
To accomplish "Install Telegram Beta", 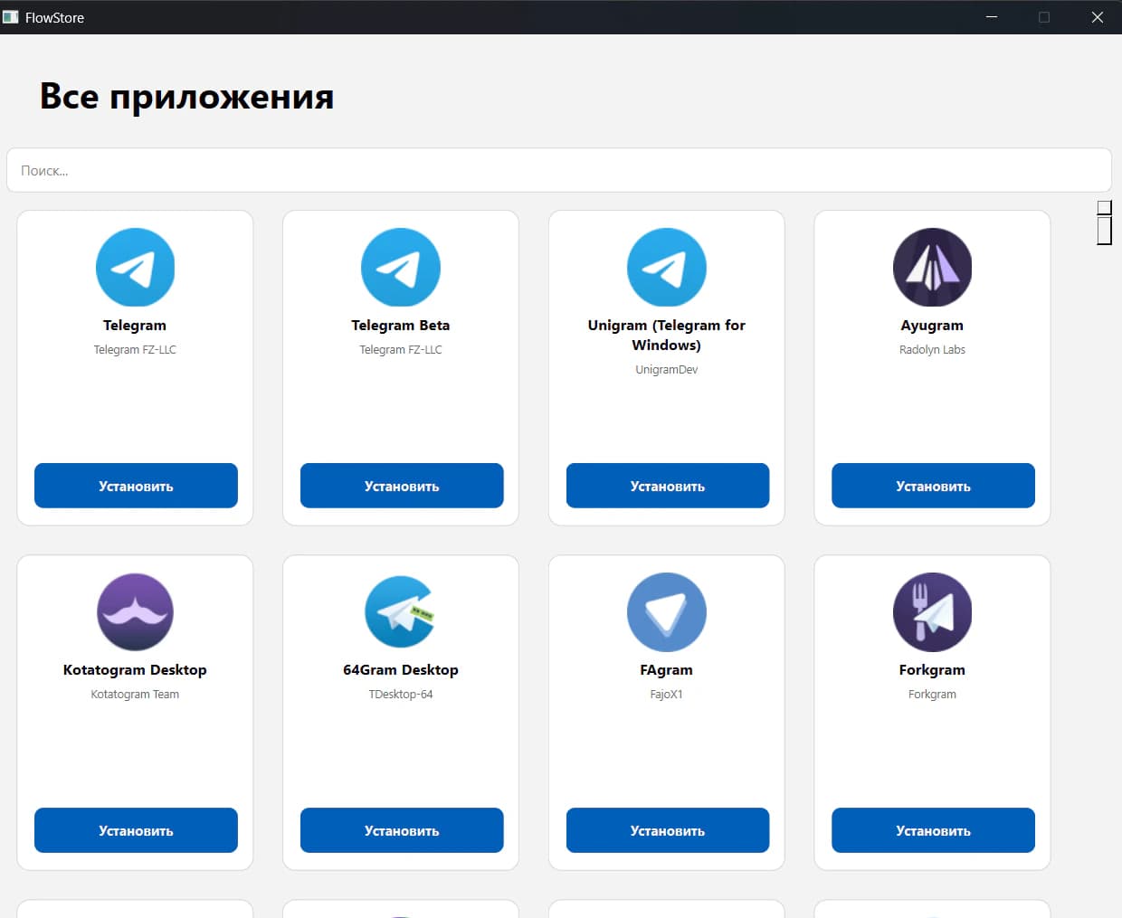I will tap(402, 486).
